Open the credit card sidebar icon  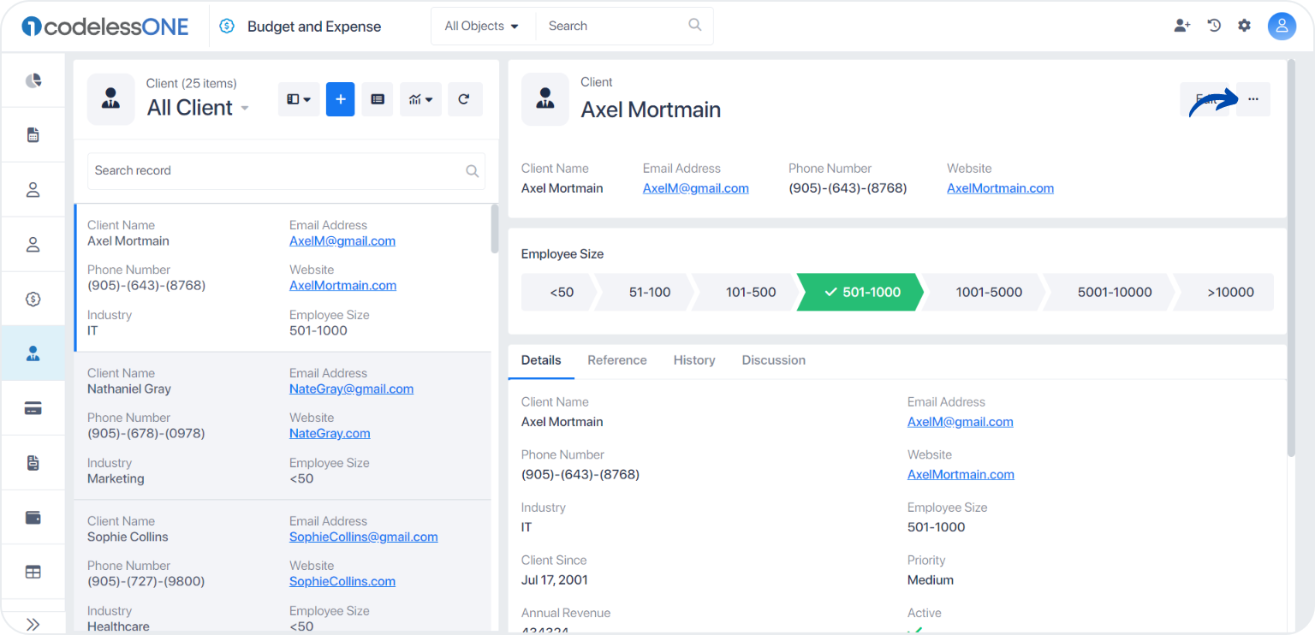pos(33,408)
